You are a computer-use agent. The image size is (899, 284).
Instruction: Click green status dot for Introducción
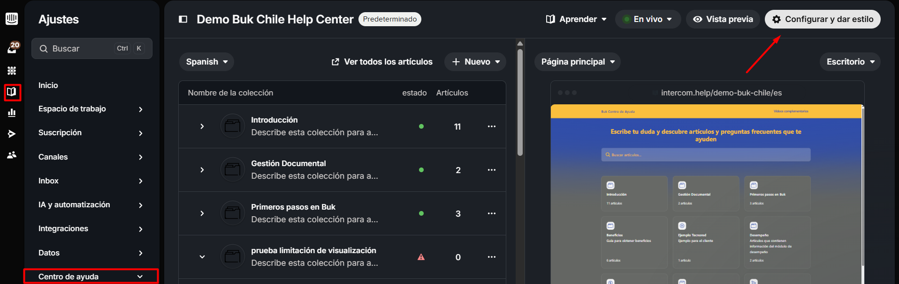click(x=421, y=126)
